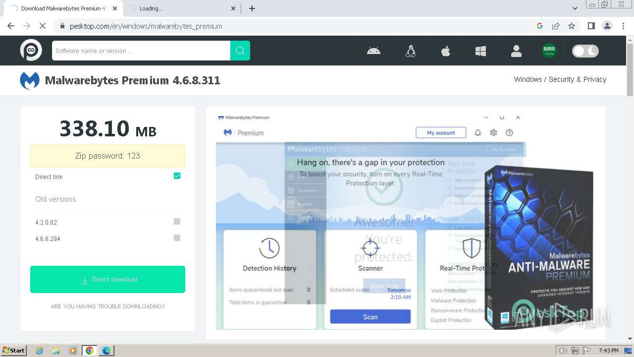This screenshot has height=357, width=634.
Task: Click the 7:43 PM system clock
Action: pyautogui.click(x=609, y=351)
